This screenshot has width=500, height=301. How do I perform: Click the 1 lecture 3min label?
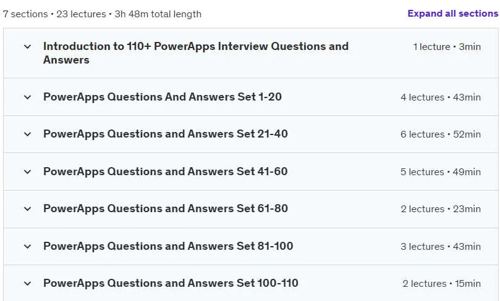(447, 47)
